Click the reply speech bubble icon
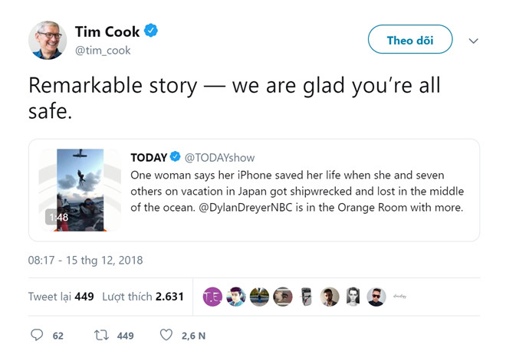Image resolution: width=506 pixels, height=361 pixels. tap(37, 335)
